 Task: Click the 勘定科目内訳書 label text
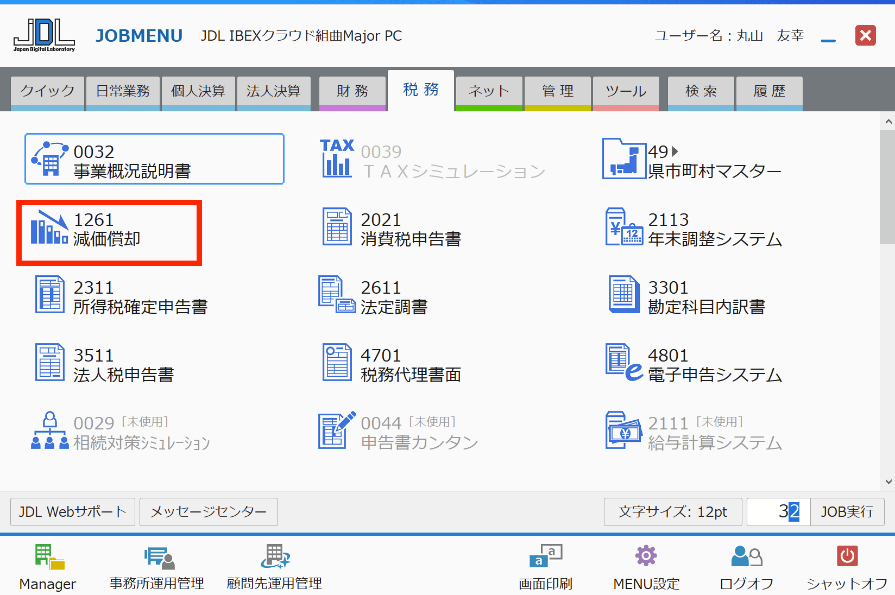(x=707, y=307)
